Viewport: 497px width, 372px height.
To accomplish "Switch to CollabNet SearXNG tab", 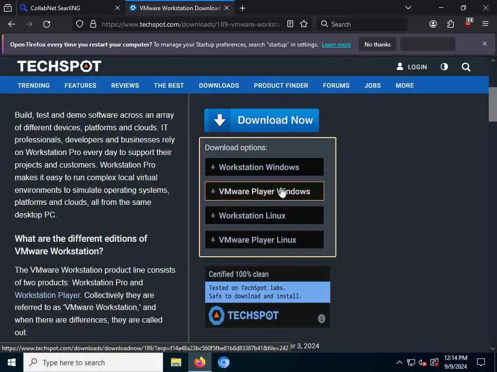I will 70,8.
